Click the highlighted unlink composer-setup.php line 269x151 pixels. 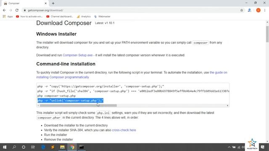coord(70,101)
